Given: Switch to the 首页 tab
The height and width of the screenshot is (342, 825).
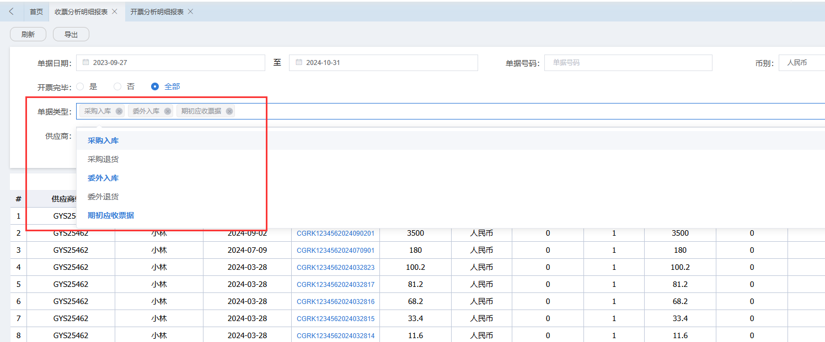Looking at the screenshot, I should pos(36,12).
